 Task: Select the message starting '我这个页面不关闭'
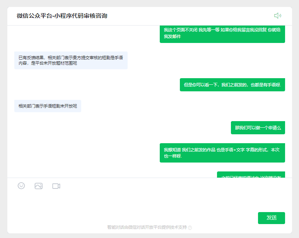pos(222,34)
